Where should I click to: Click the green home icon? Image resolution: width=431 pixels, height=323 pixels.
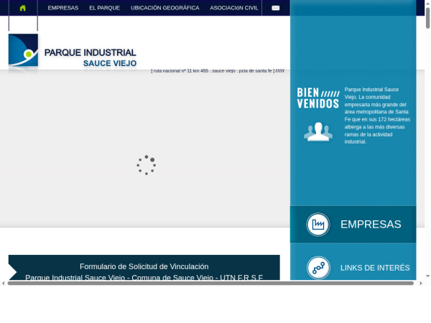[23, 8]
